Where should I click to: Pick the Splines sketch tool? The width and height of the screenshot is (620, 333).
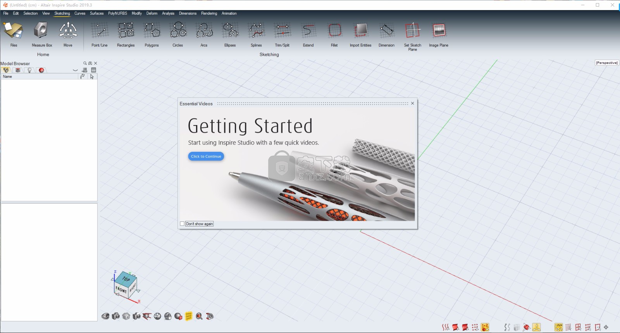click(x=256, y=34)
